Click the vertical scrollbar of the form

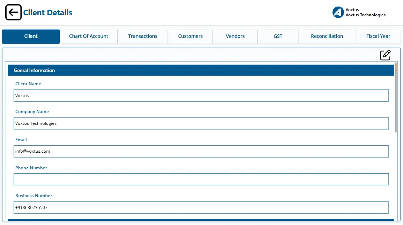[x=396, y=97]
